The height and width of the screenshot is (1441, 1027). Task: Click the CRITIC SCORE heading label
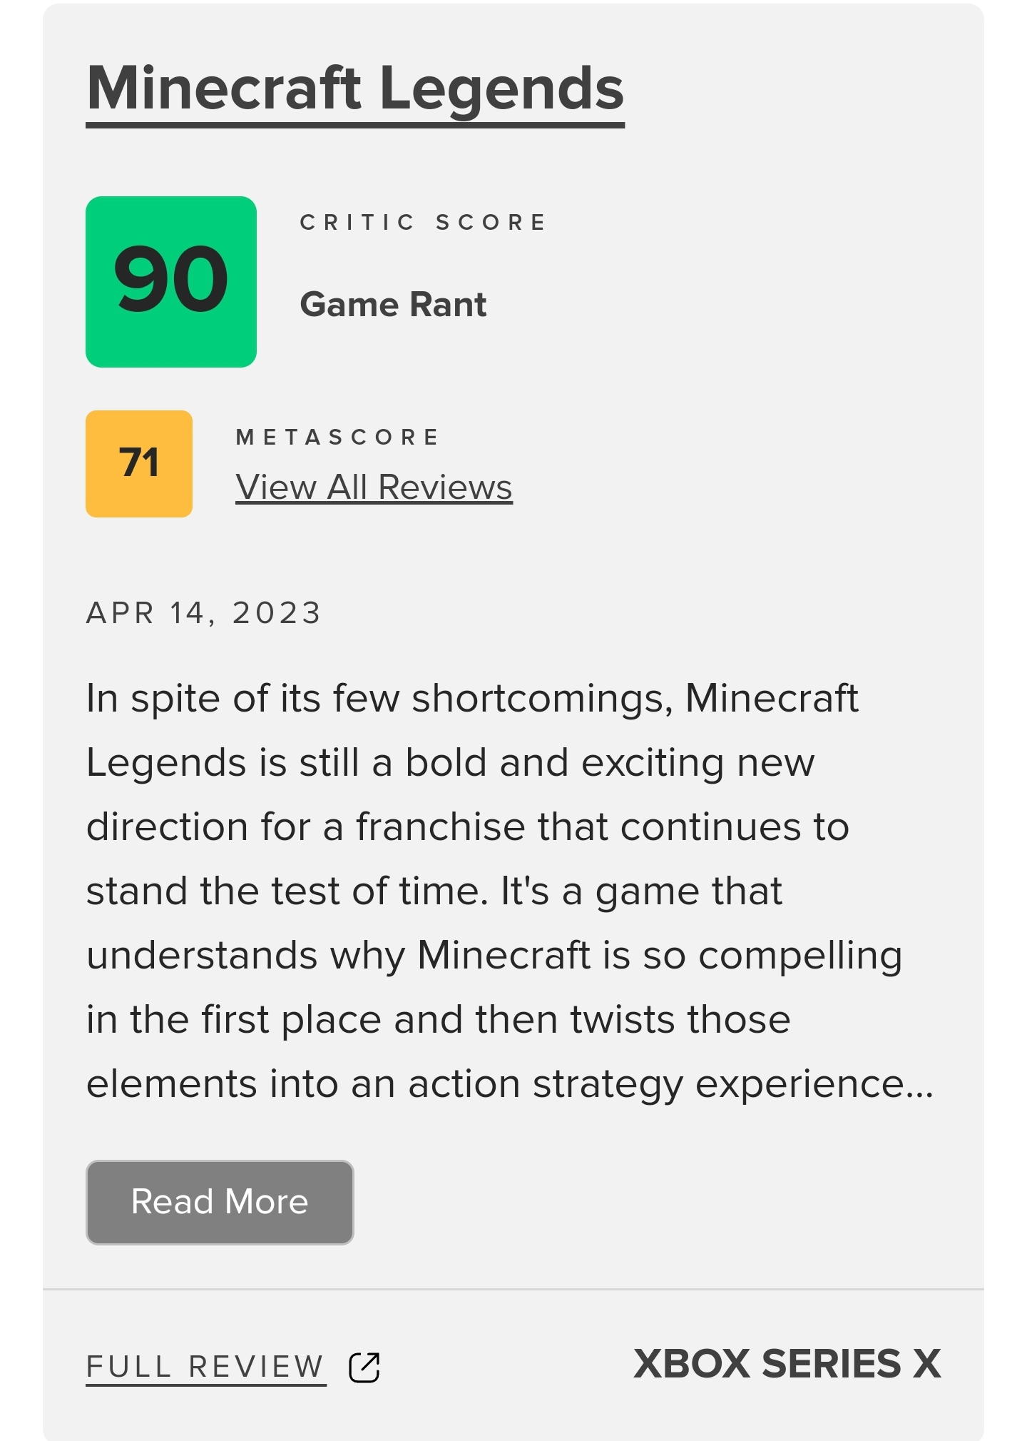[x=423, y=223]
